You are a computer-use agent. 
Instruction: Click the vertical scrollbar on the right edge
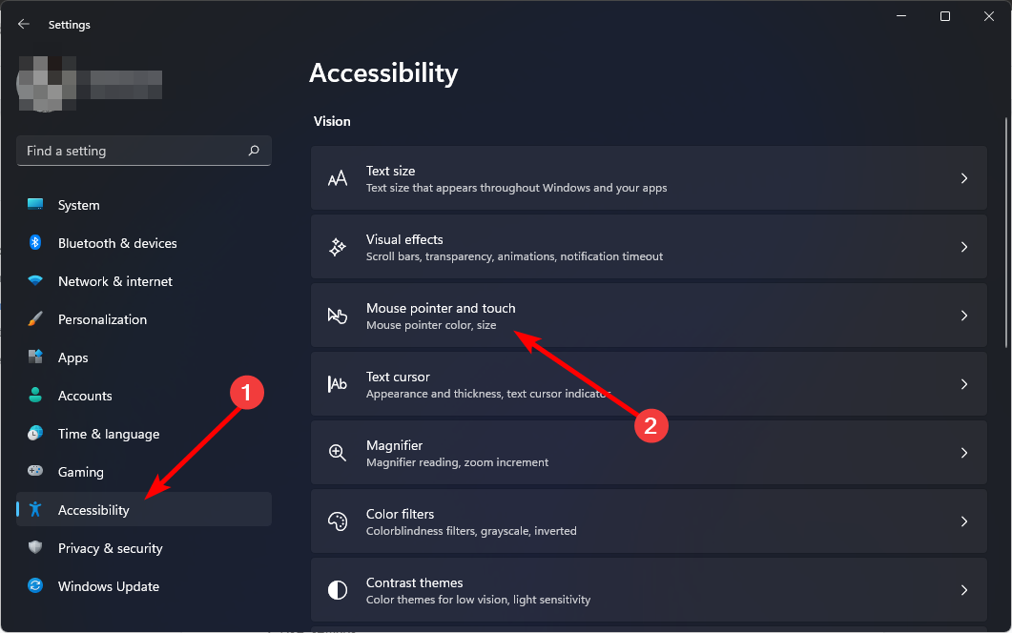[x=1006, y=234]
